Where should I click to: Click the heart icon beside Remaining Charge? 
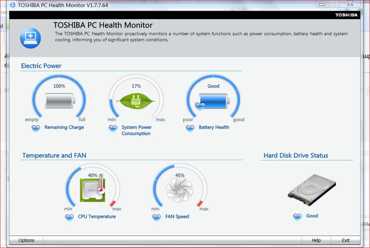(x=36, y=129)
